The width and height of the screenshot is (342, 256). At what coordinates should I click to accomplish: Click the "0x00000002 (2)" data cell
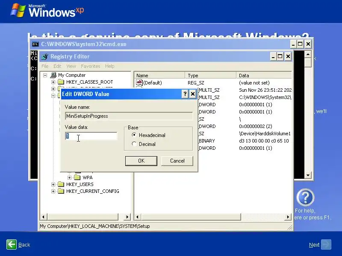click(255, 126)
